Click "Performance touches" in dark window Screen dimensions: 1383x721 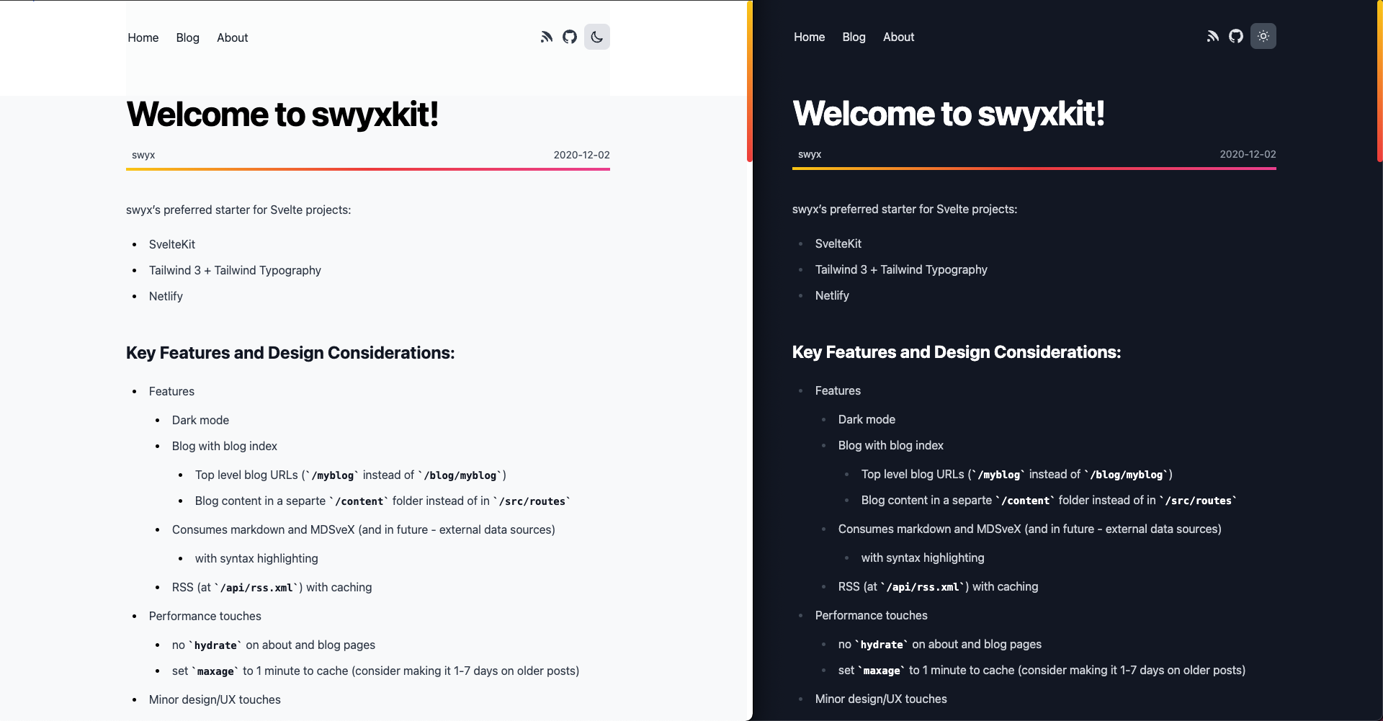(x=872, y=615)
